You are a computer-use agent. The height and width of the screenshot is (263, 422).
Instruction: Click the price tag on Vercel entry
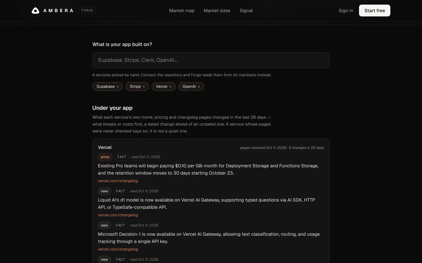(x=105, y=157)
